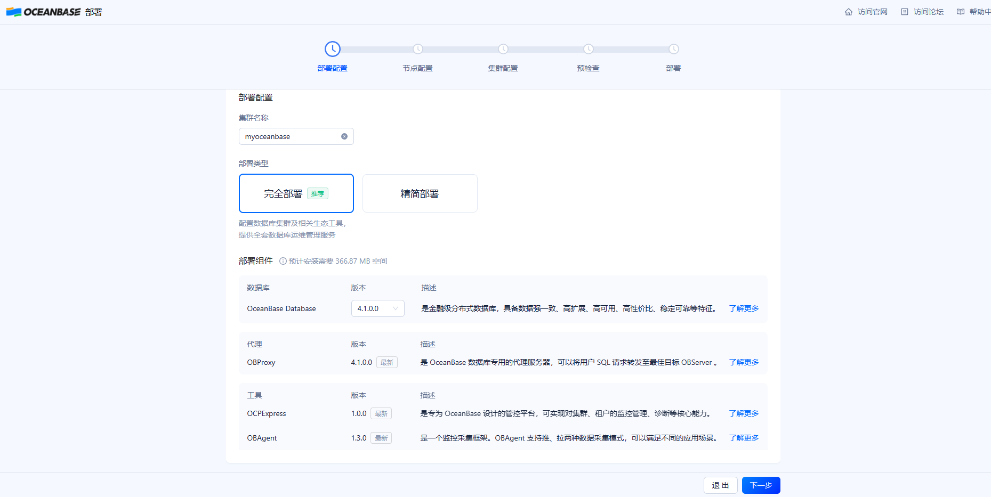Click the 部署配置 step label

coord(333,68)
